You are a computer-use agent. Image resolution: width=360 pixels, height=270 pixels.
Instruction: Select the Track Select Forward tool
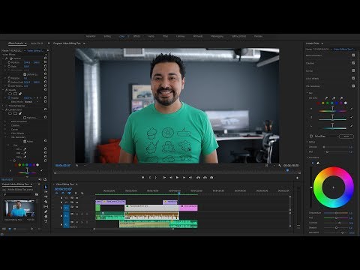[x=46, y=192]
